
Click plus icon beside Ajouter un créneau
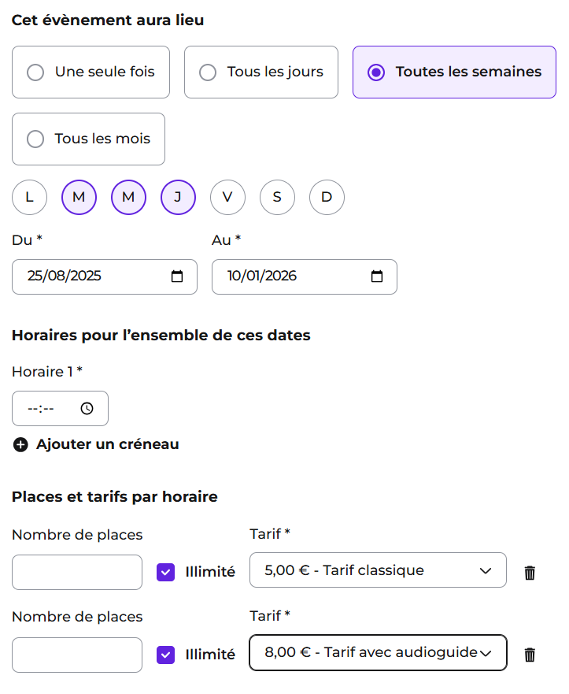click(x=20, y=445)
